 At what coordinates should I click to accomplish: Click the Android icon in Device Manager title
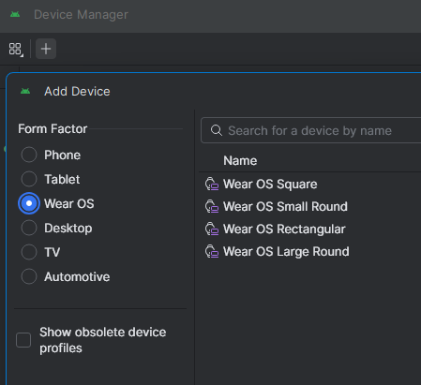[x=15, y=14]
